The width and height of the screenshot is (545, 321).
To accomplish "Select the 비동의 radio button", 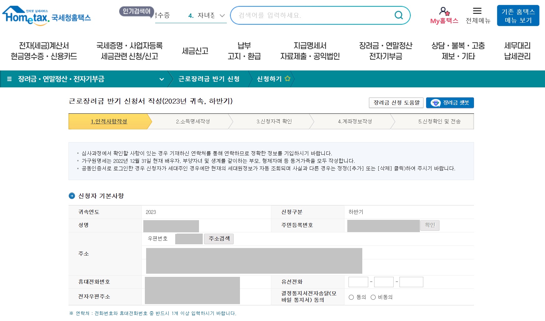I will (373, 297).
